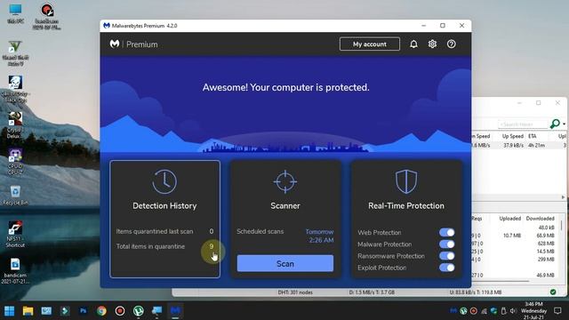This screenshot has height=320, width=569.
Task: Open the Scanner card title
Action: click(285, 205)
